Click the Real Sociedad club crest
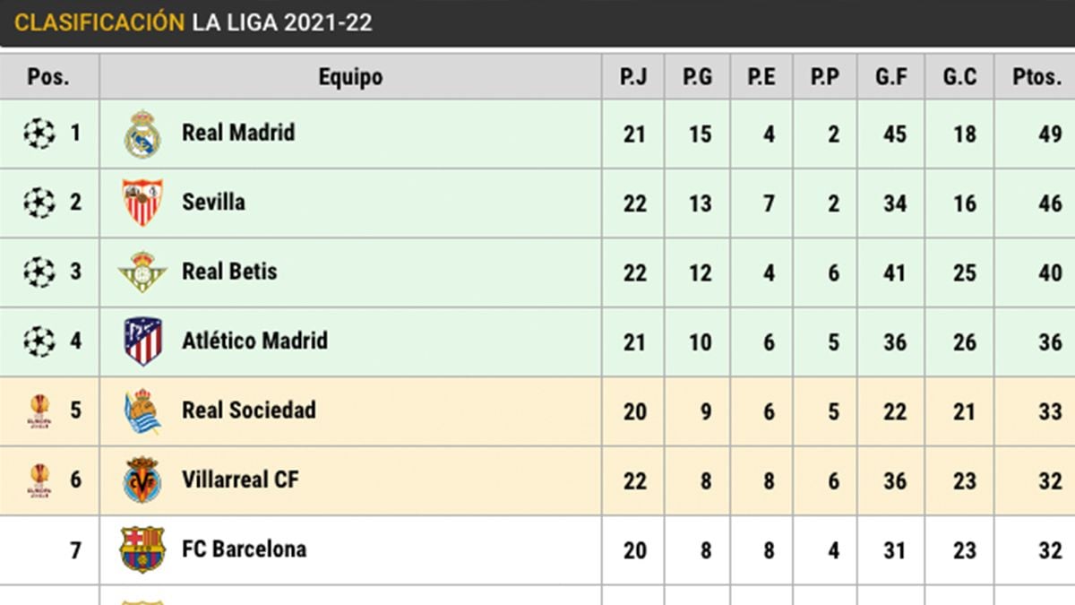Viewport: 1075px width, 605px height. (x=142, y=411)
